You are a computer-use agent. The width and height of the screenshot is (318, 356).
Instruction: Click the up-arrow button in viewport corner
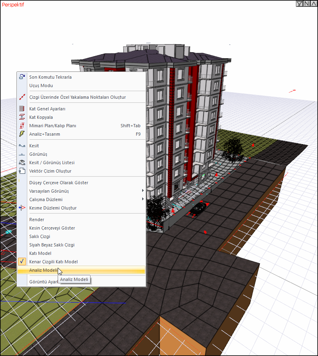(x=313, y=4)
